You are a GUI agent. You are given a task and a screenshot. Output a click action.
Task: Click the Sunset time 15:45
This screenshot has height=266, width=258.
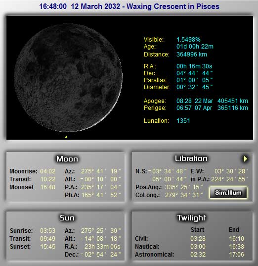coord(48,247)
